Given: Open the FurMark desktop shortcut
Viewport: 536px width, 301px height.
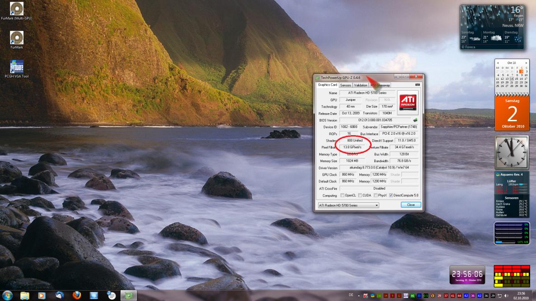Looking at the screenshot, I should click(16, 40).
